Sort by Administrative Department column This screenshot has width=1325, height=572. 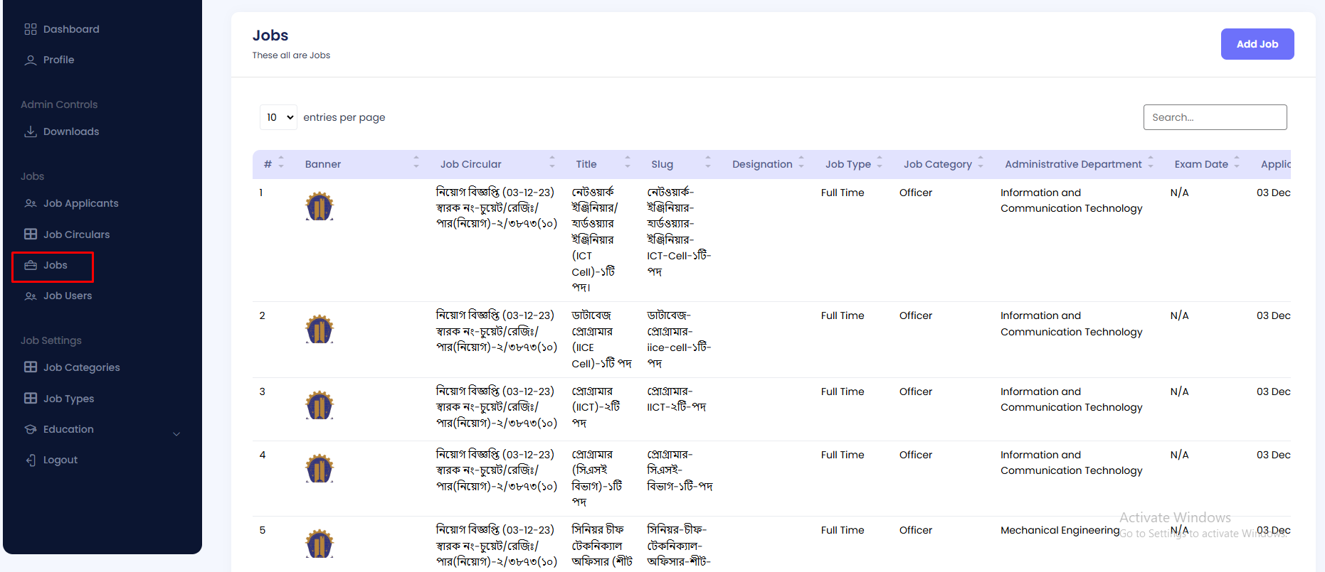click(x=1073, y=164)
